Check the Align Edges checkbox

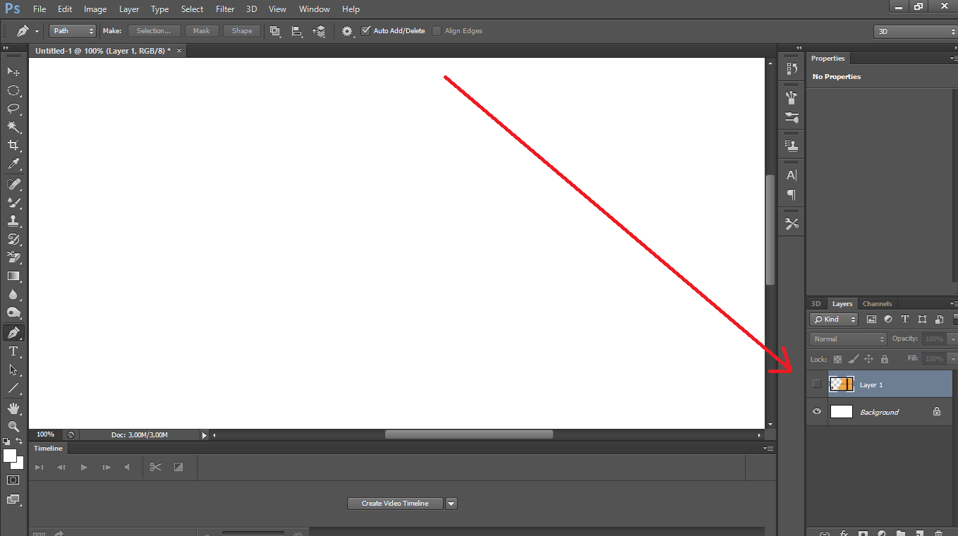[437, 31]
